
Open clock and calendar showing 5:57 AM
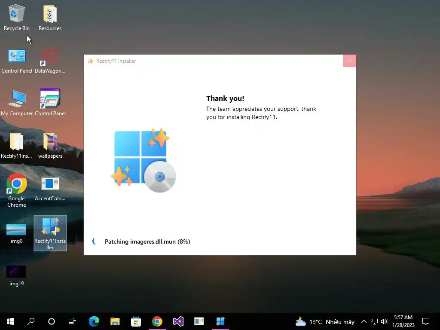pyautogui.click(x=403, y=321)
